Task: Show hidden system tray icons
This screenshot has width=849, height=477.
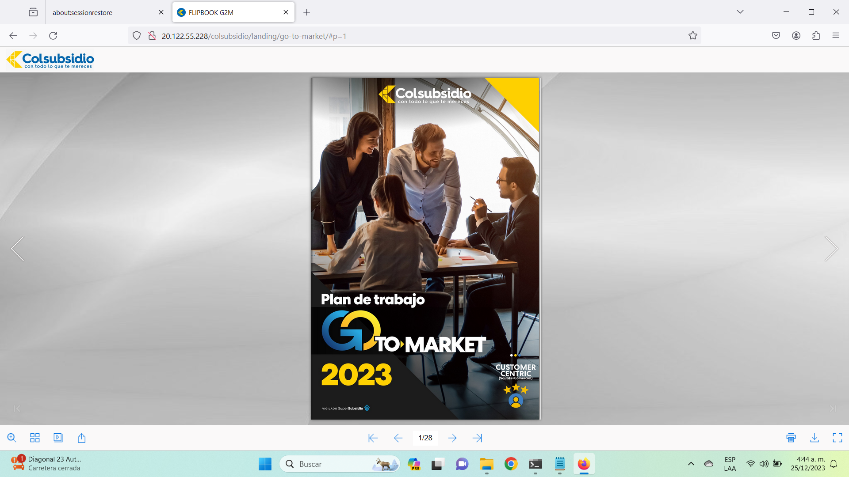Action: coord(691,464)
